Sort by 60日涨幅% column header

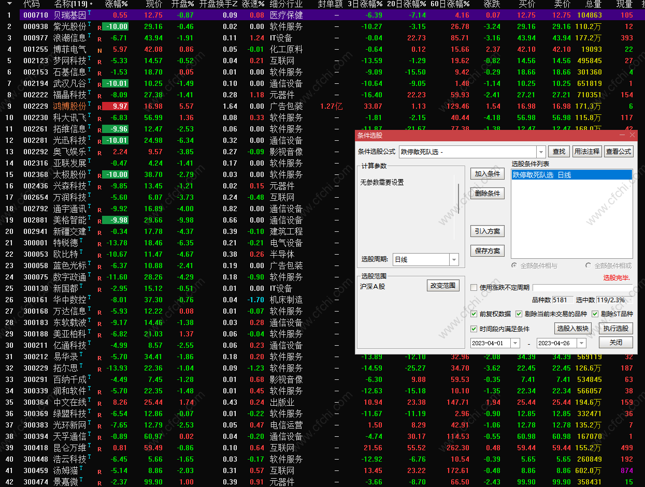[450, 4]
